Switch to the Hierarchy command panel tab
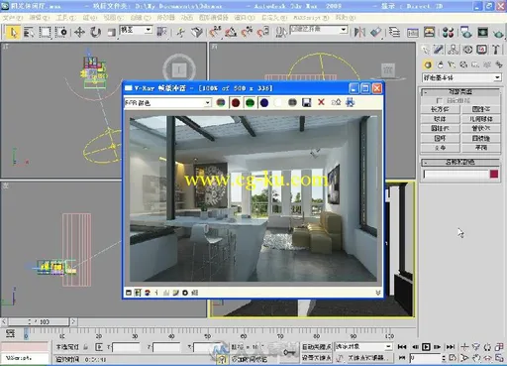This screenshot has height=366, width=507. pos(454,50)
